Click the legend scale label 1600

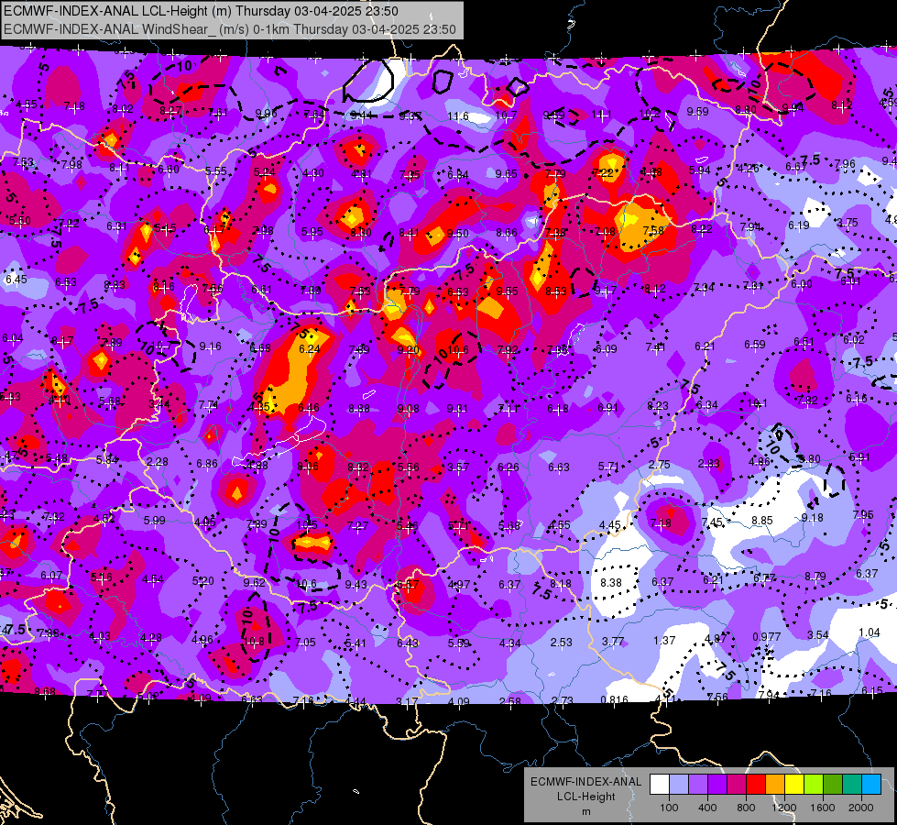[x=823, y=808]
